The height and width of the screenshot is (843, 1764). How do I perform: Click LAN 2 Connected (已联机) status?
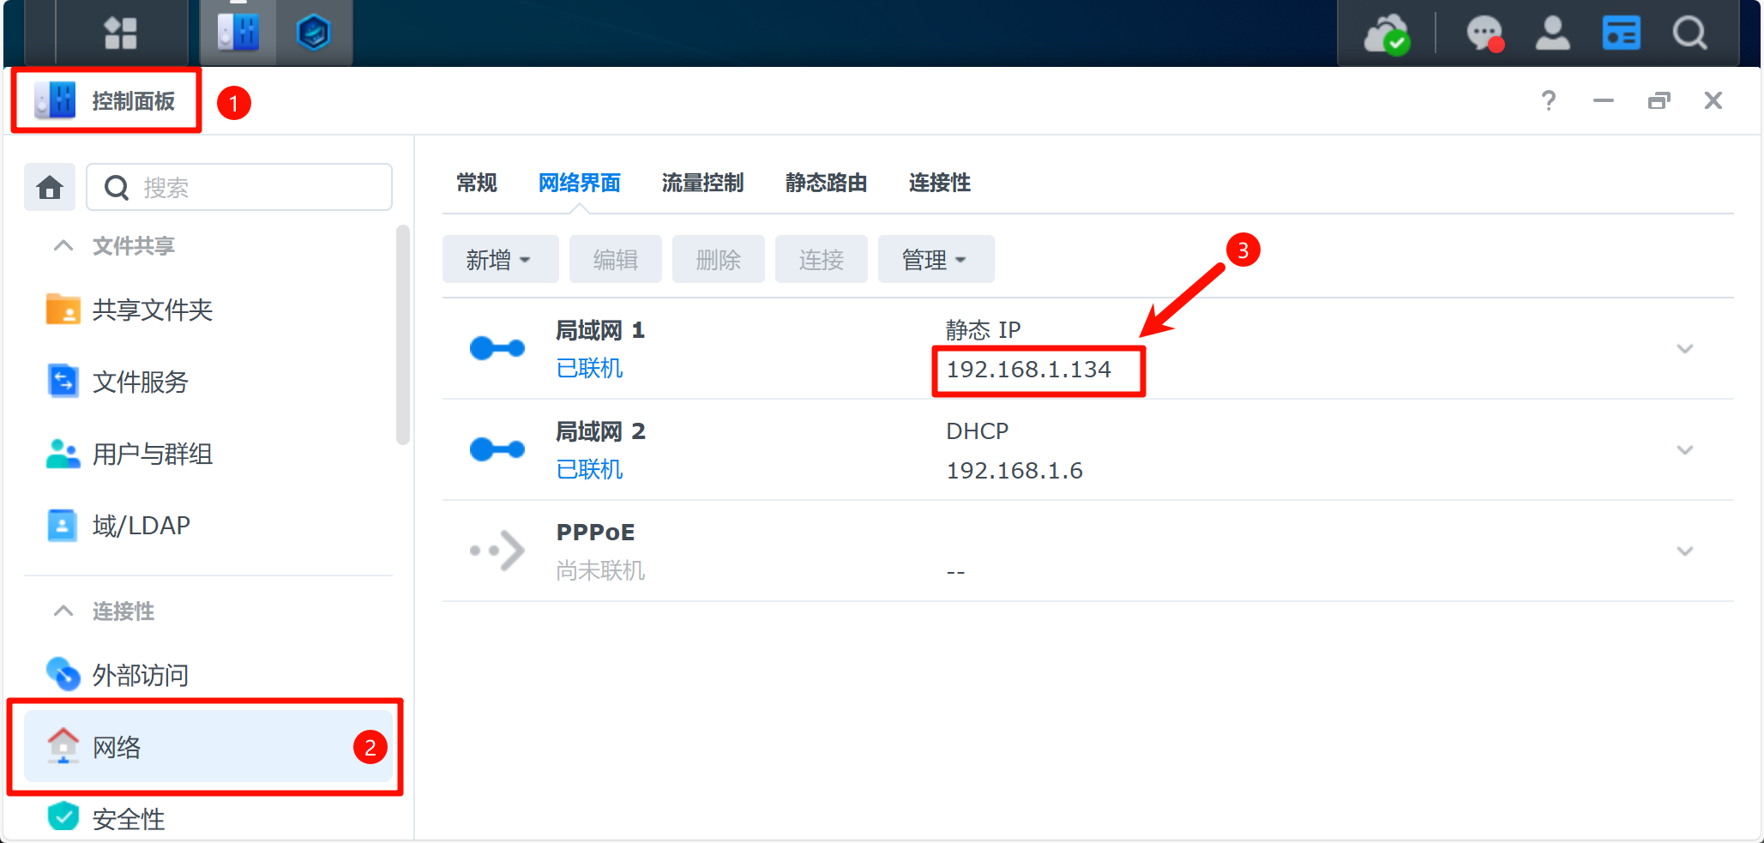pos(589,470)
